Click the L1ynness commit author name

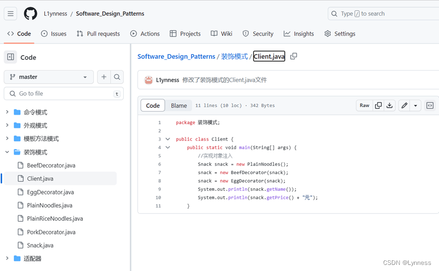[167, 80]
